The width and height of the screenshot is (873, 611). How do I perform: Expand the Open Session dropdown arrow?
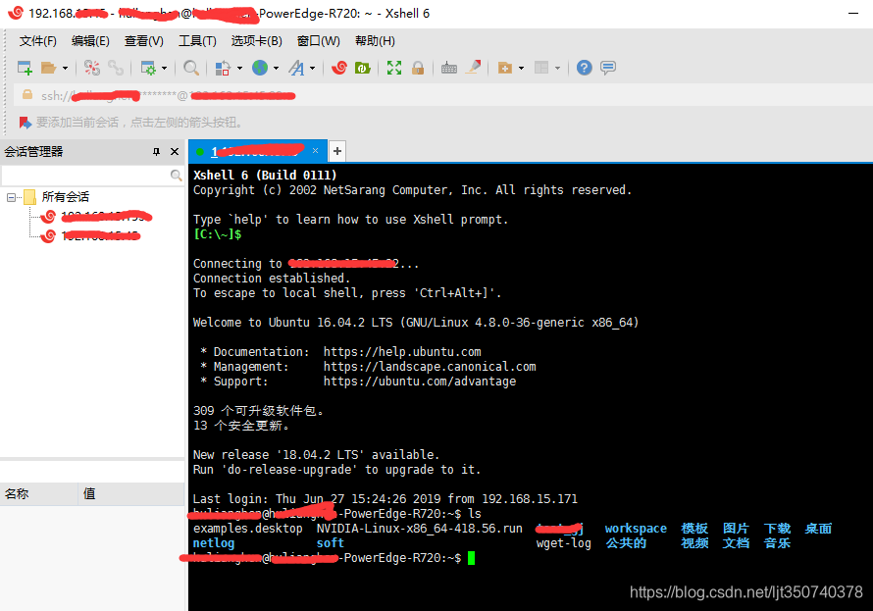tap(65, 68)
